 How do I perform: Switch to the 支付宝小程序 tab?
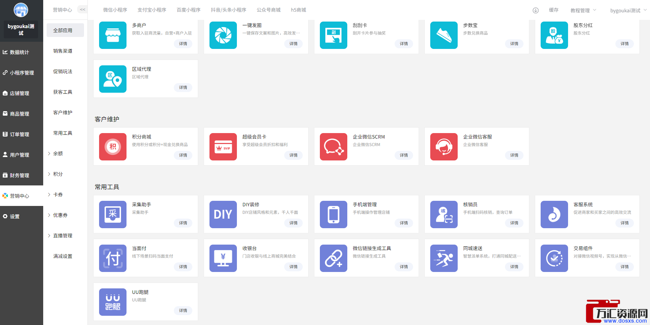pos(152,10)
